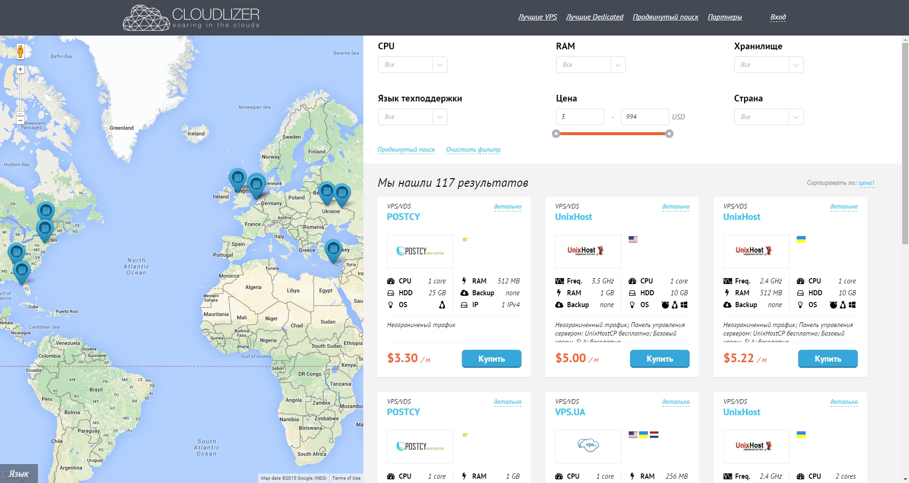Click the maximum price slider handle
Viewport: 909px width, 483px height.
point(669,134)
